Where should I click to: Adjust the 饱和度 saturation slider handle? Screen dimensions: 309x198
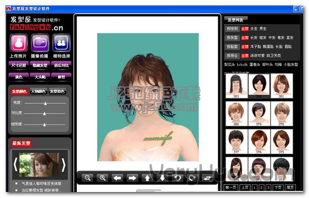(44, 125)
